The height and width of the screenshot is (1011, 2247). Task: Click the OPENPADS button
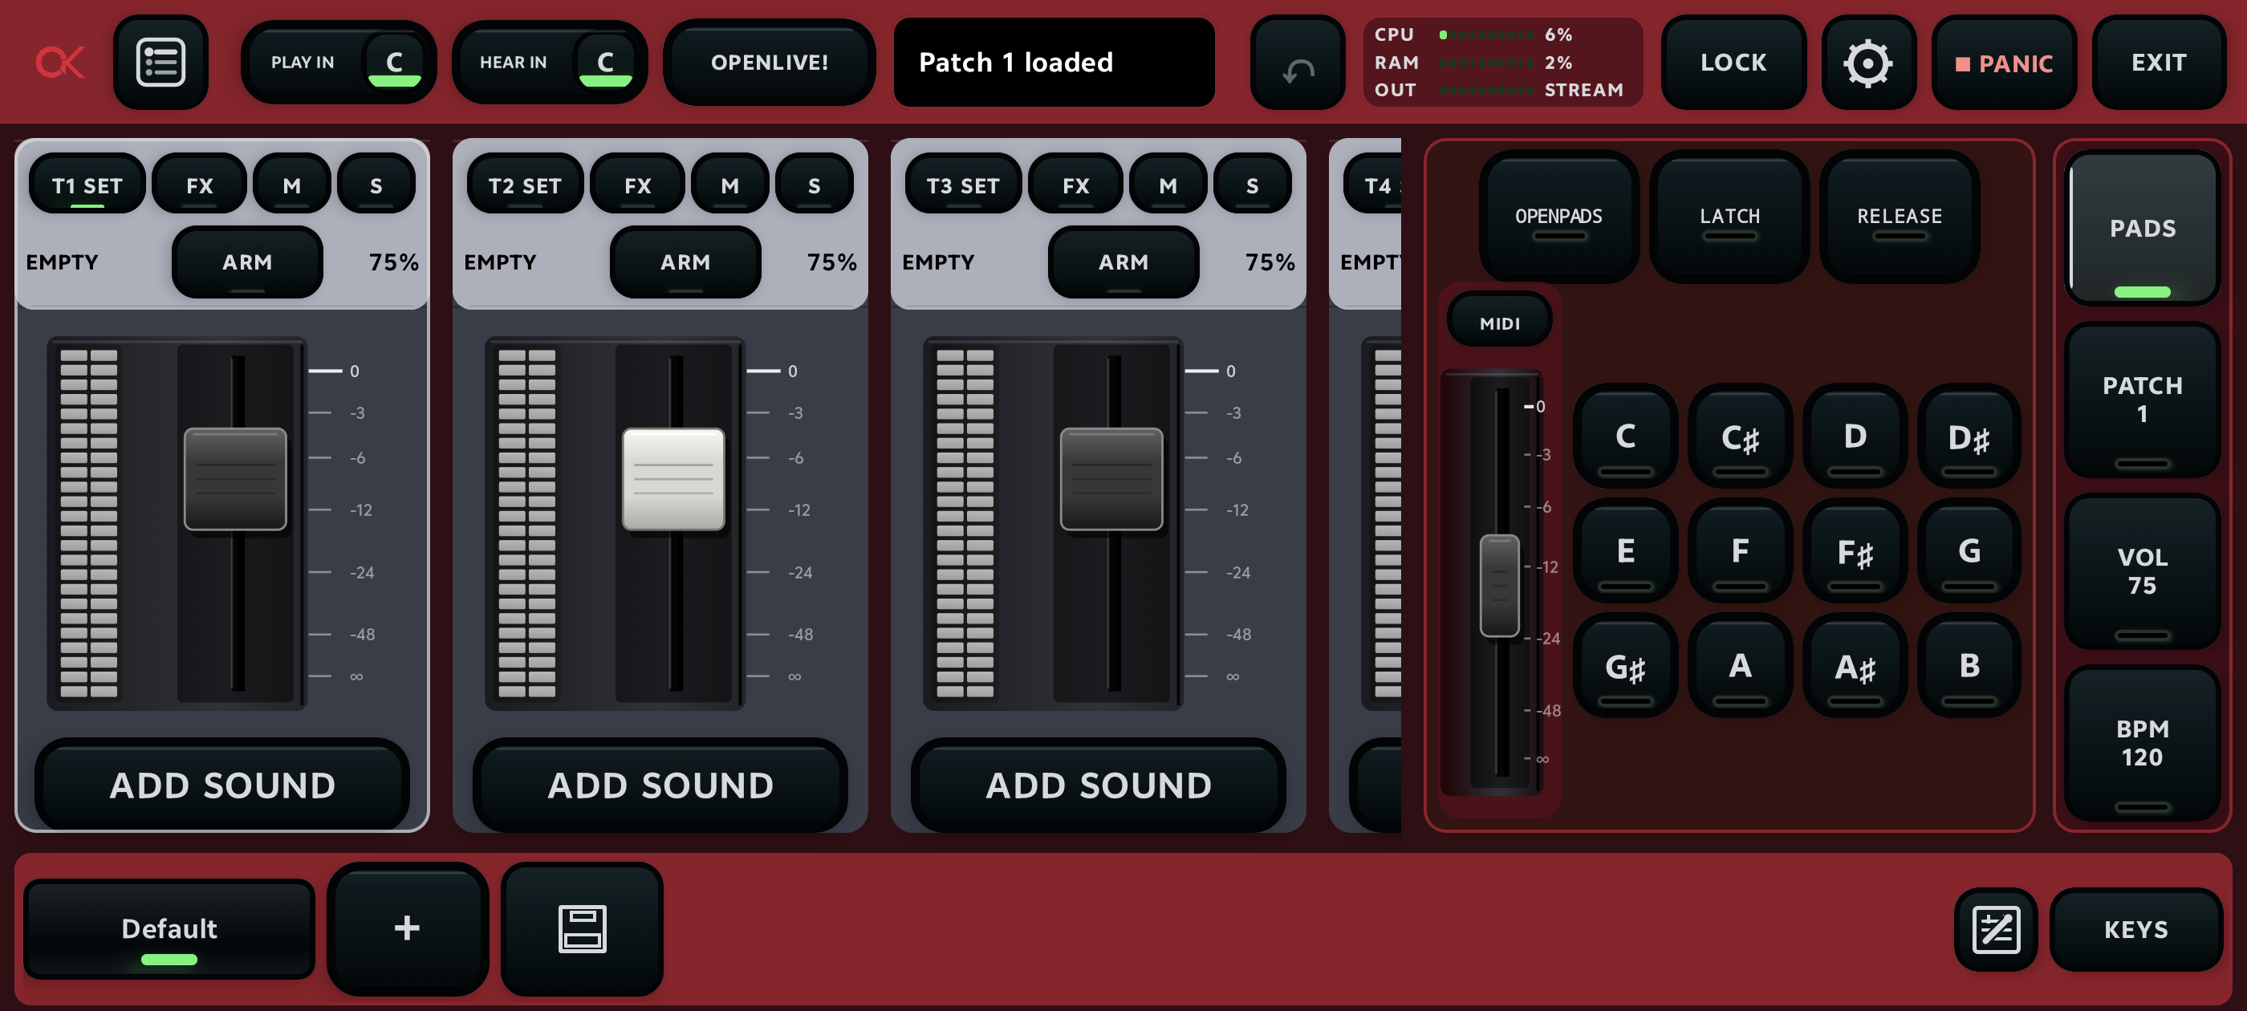coord(1558,216)
